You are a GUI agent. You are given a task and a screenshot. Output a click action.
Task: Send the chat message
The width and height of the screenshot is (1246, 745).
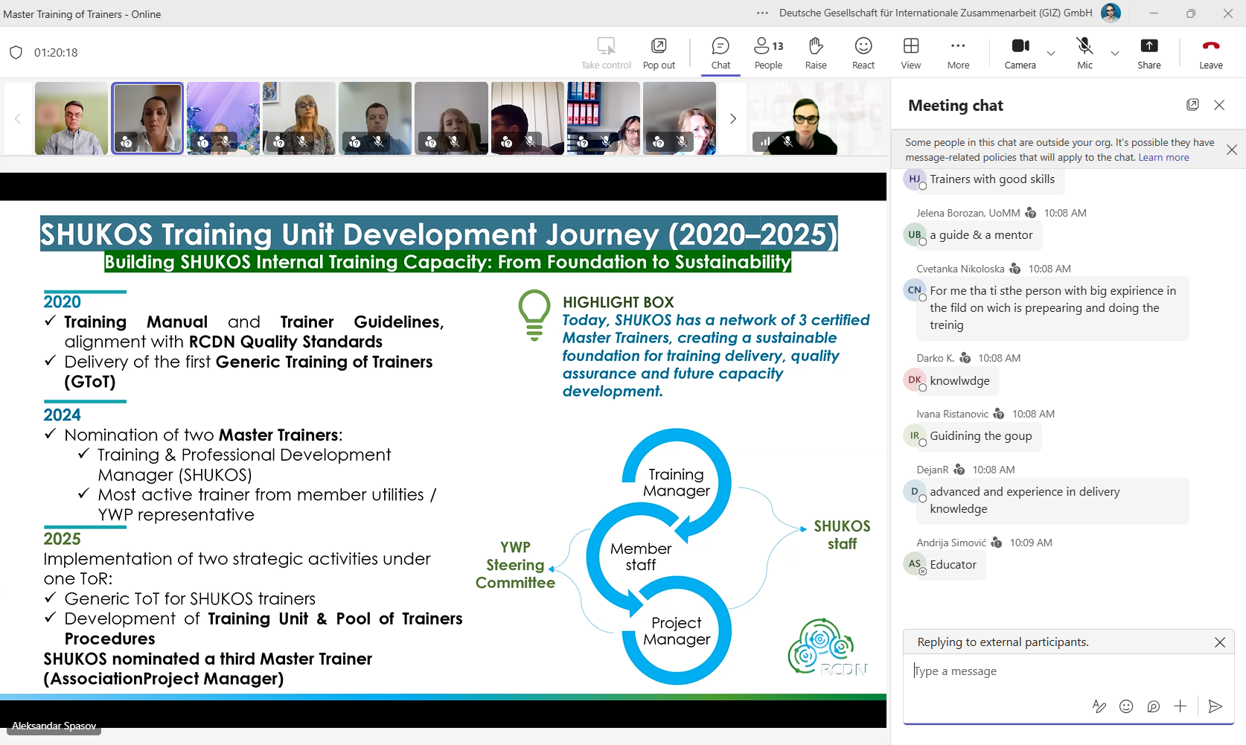[1215, 706]
